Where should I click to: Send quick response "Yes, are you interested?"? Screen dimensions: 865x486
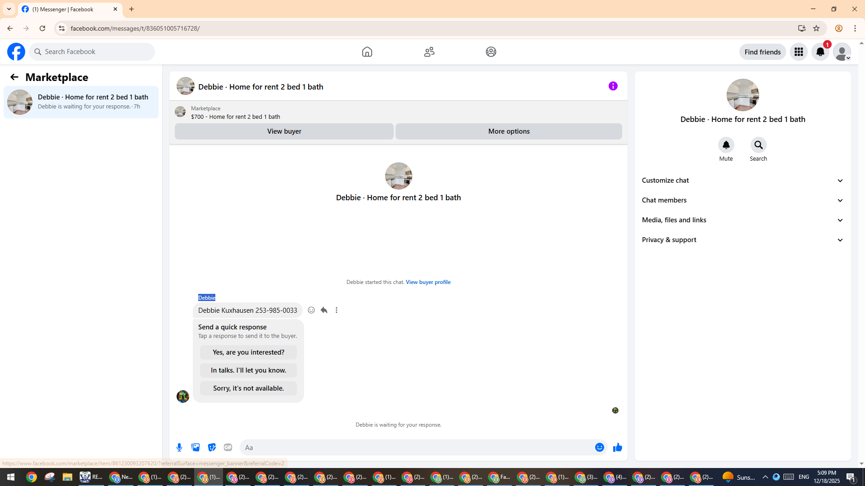(x=248, y=352)
